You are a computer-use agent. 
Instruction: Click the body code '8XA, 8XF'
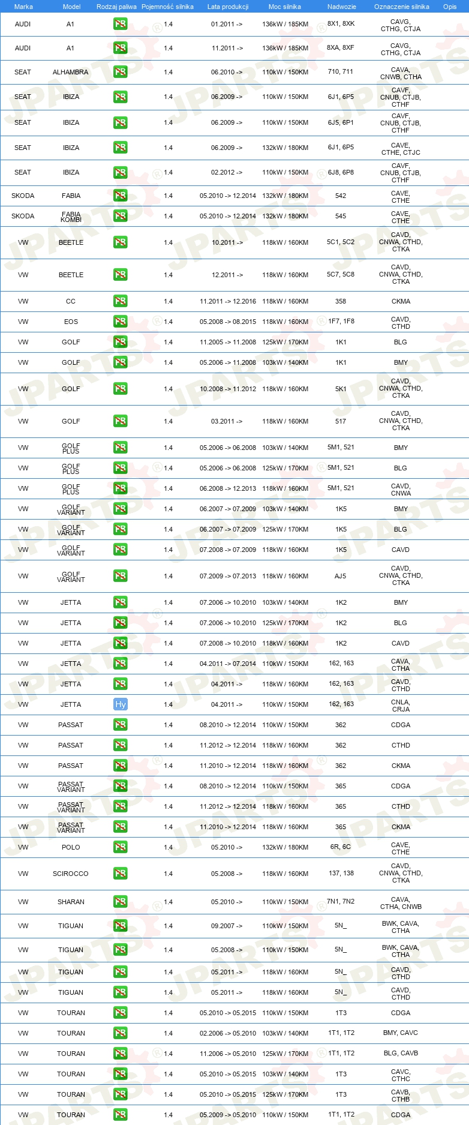(341, 47)
